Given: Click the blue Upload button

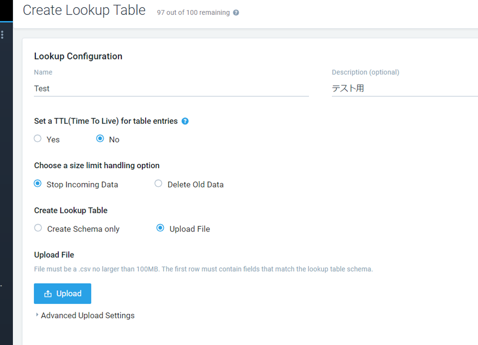Looking at the screenshot, I should tap(62, 293).
